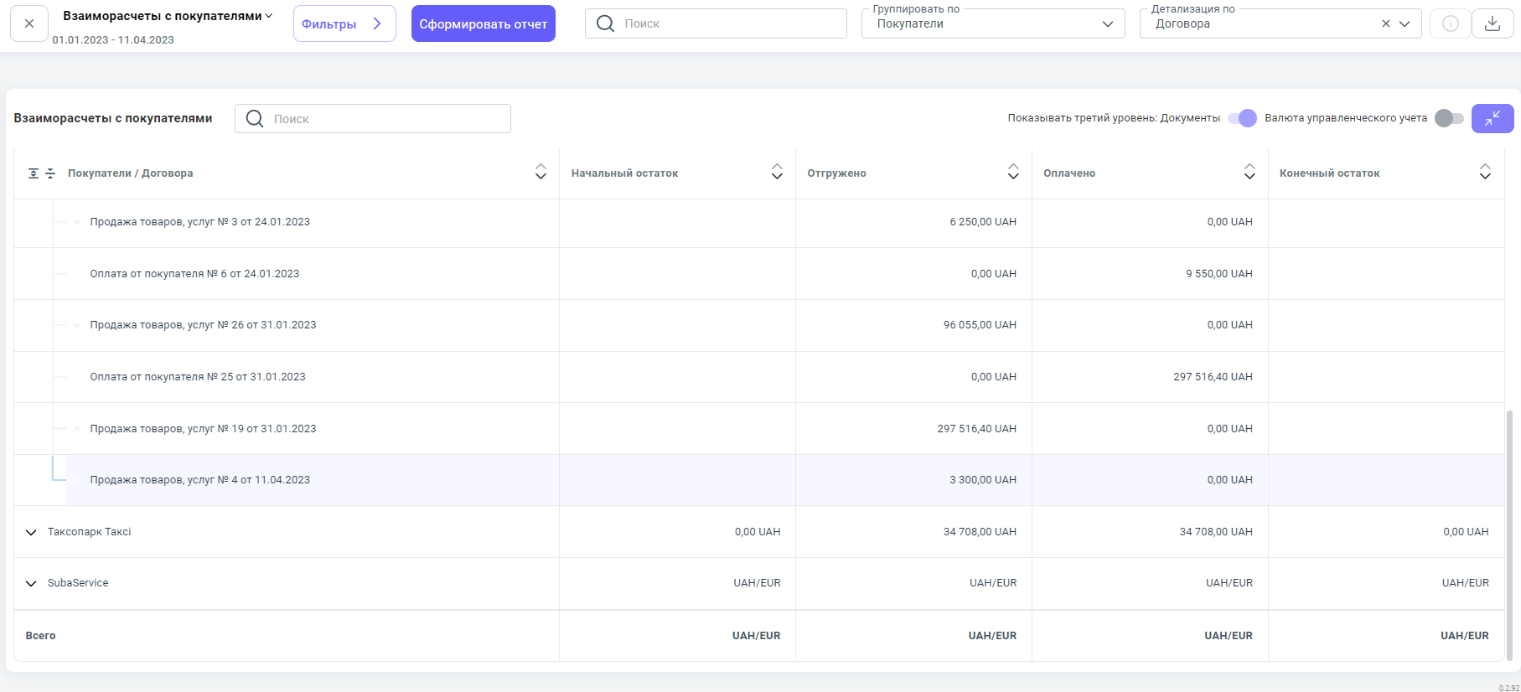1521x692 pixels.
Task: Close the report with the X button
Action: [x=29, y=23]
